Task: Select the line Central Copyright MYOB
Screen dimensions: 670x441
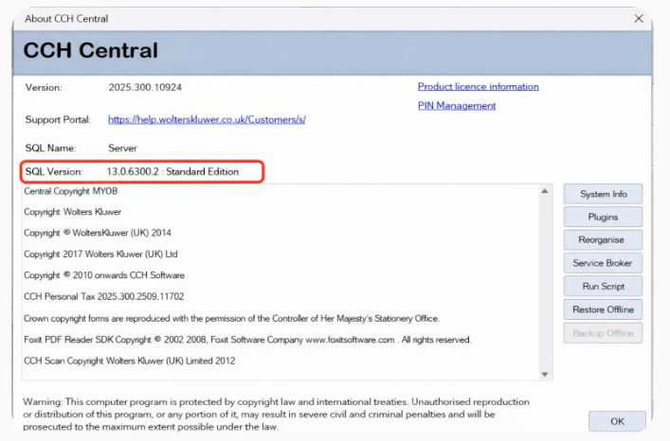Action: tap(71, 191)
